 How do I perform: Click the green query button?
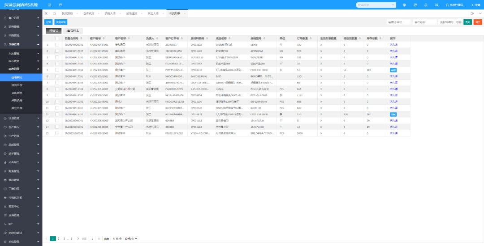(467, 22)
